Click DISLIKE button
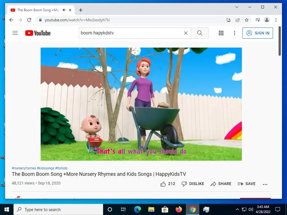This screenshot has width=287, height=215. pos(193,184)
